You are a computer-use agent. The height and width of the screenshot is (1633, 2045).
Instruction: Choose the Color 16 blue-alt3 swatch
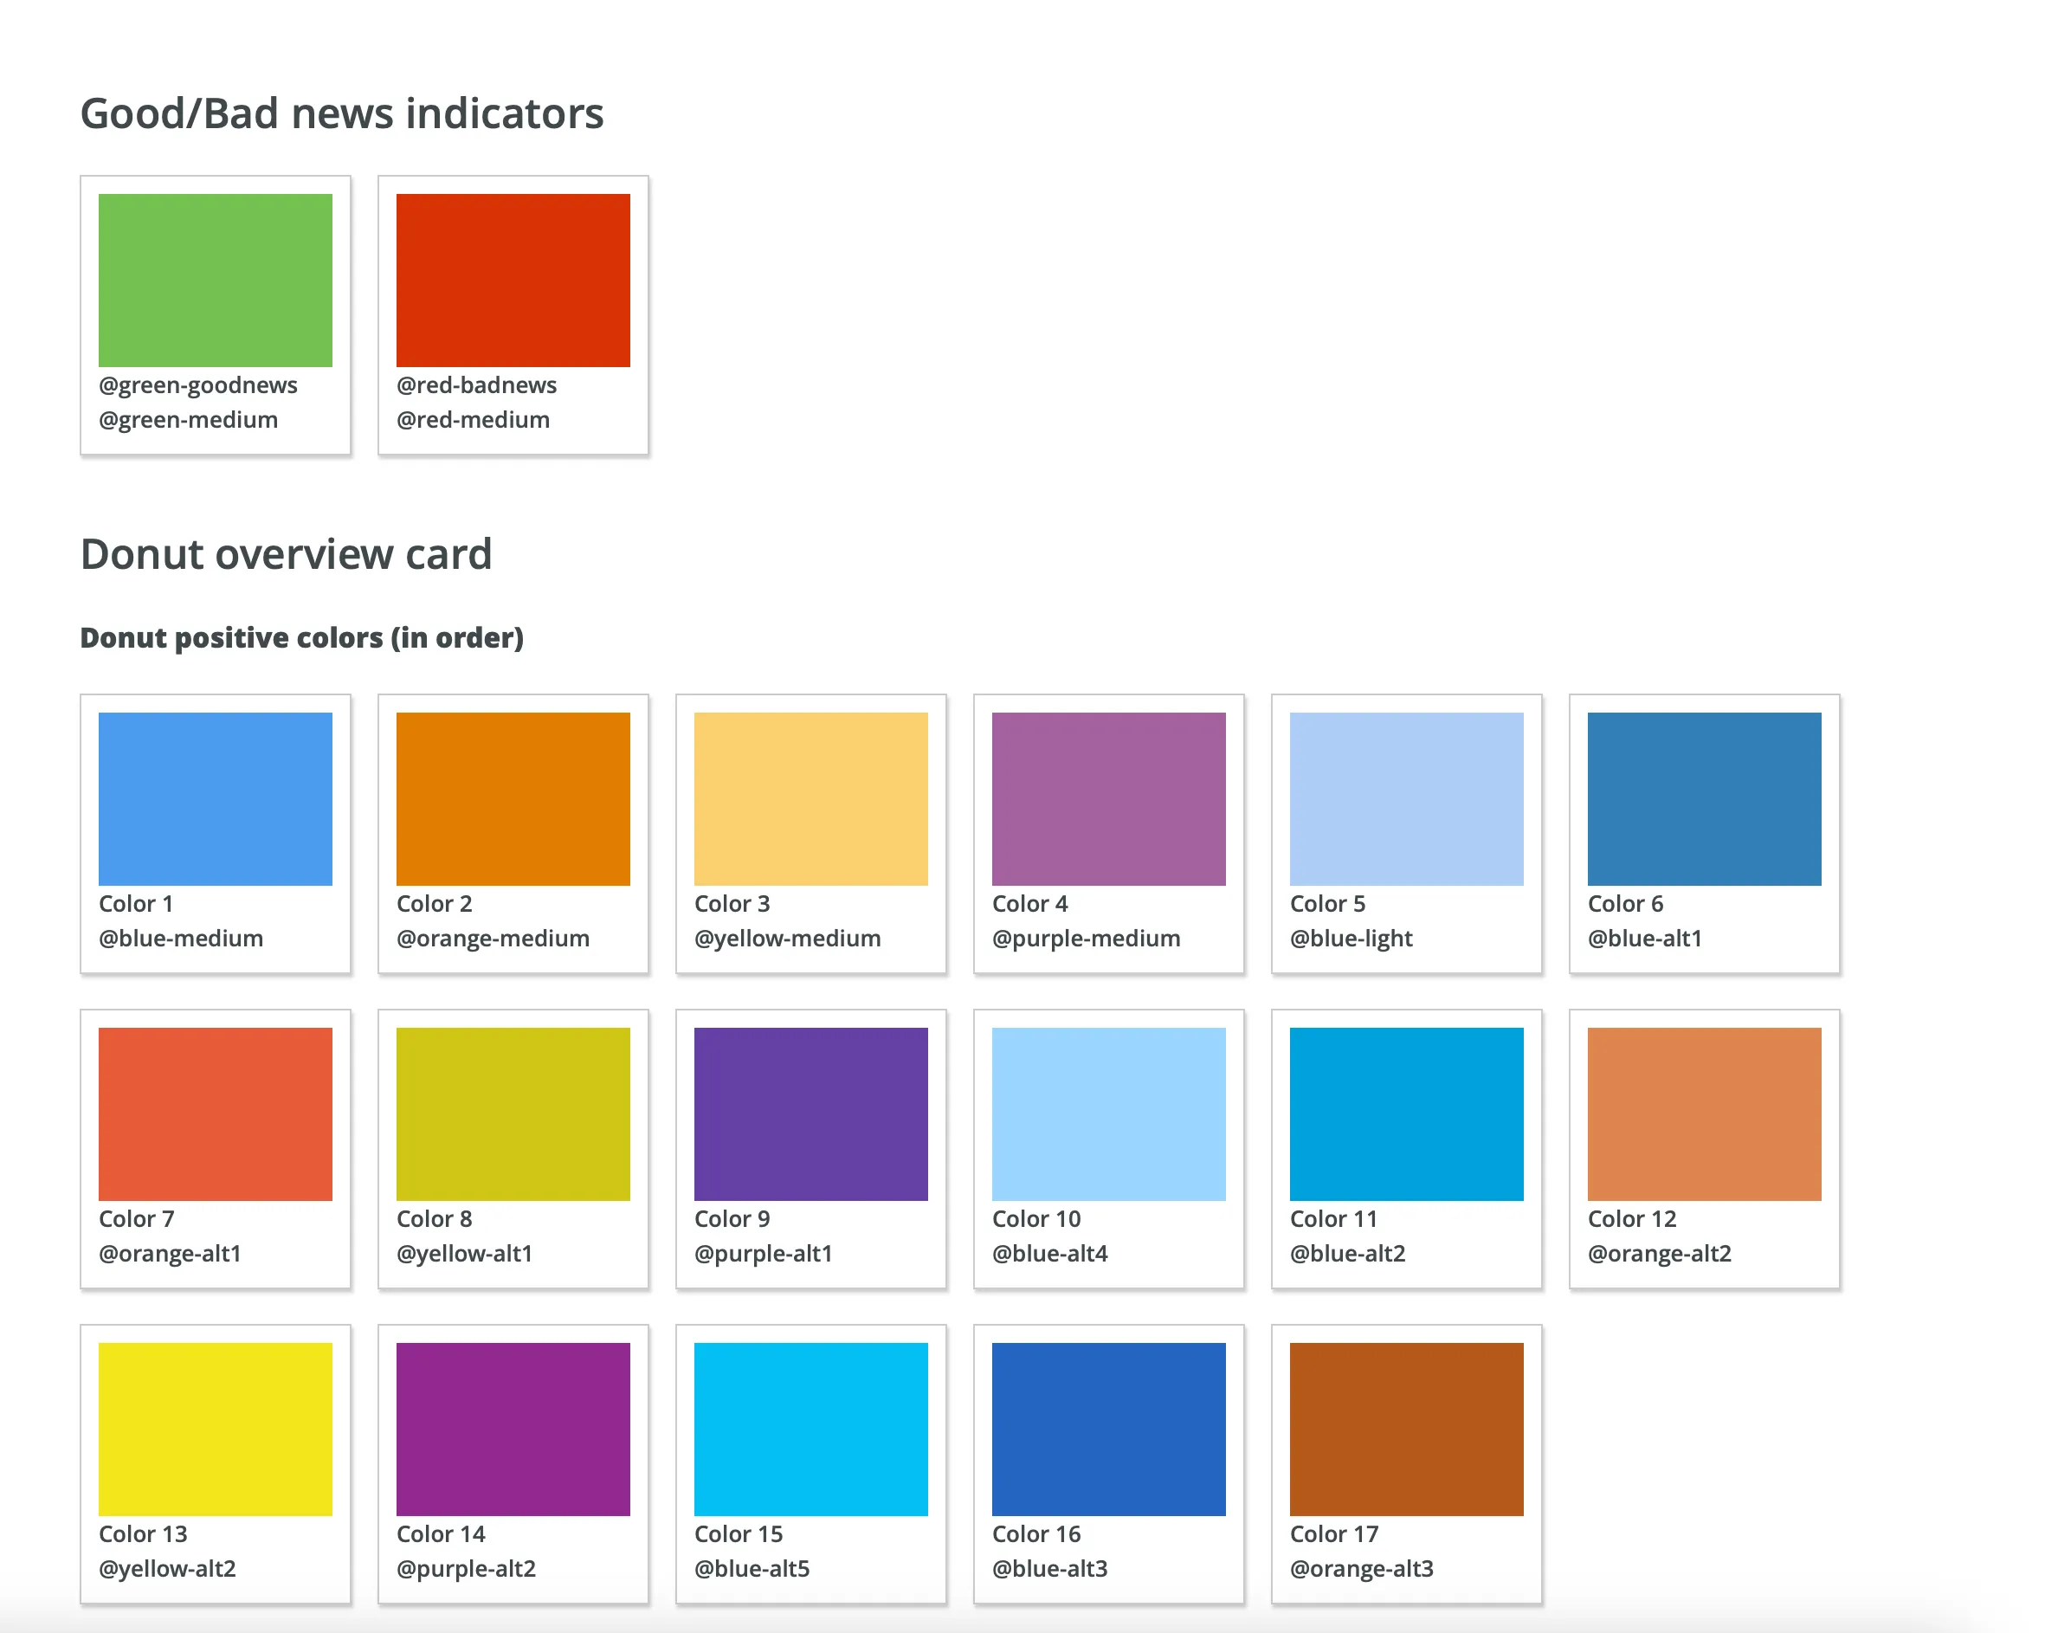tap(1109, 1428)
